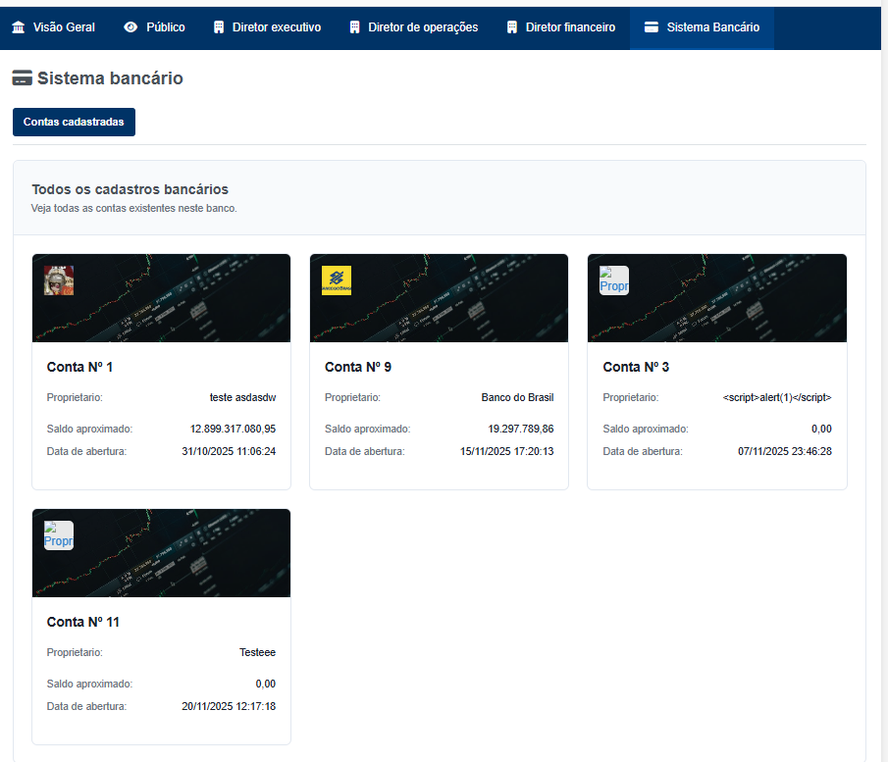Open the Conta Nº 1 card banner image
The height and width of the screenshot is (762, 888).
point(161,298)
